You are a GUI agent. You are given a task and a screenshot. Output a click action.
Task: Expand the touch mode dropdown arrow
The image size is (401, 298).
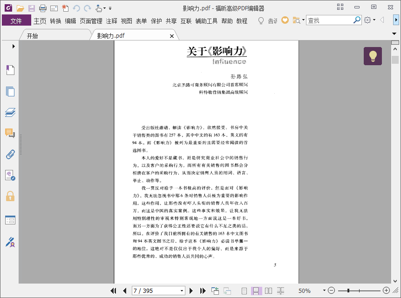(x=105, y=8)
